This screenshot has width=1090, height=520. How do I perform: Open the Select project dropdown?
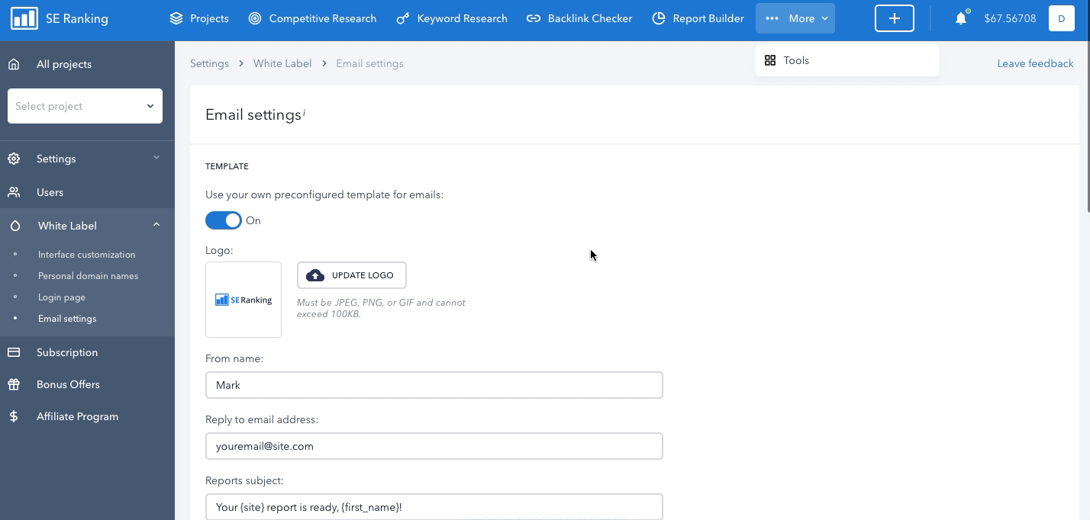85,106
